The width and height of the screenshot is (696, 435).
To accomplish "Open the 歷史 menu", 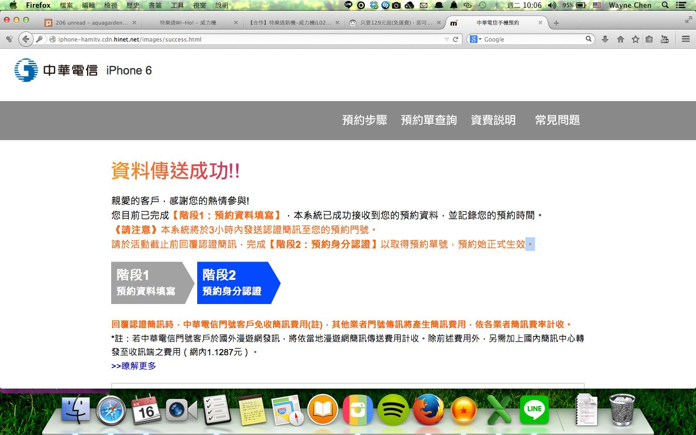I will point(133,5).
